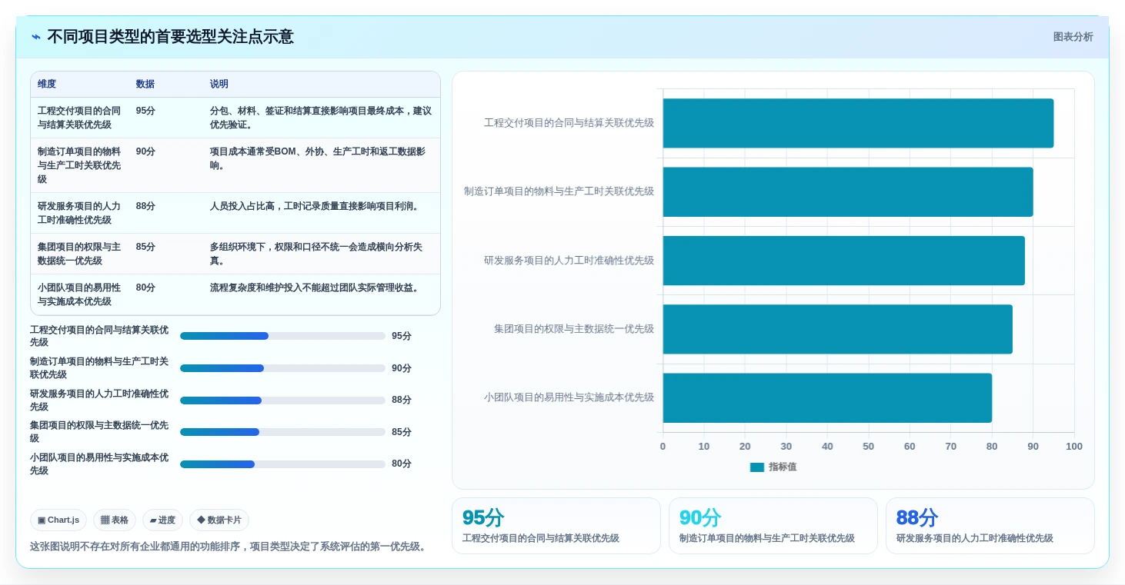Click table cell 小团队项目的易用性与实施成本优先级
This screenshot has width=1125, height=585.
point(79,294)
